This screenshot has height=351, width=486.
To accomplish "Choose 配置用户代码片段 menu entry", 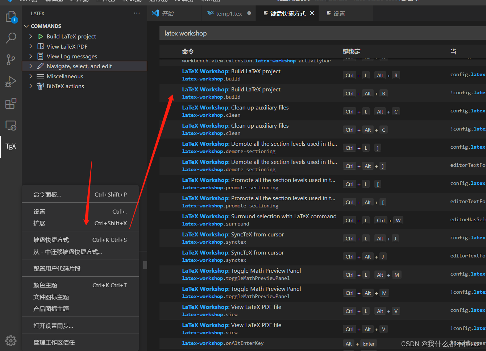I will coord(80,269).
